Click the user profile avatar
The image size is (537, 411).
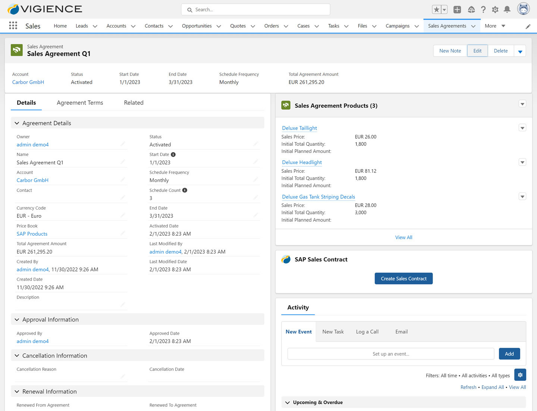click(524, 9)
